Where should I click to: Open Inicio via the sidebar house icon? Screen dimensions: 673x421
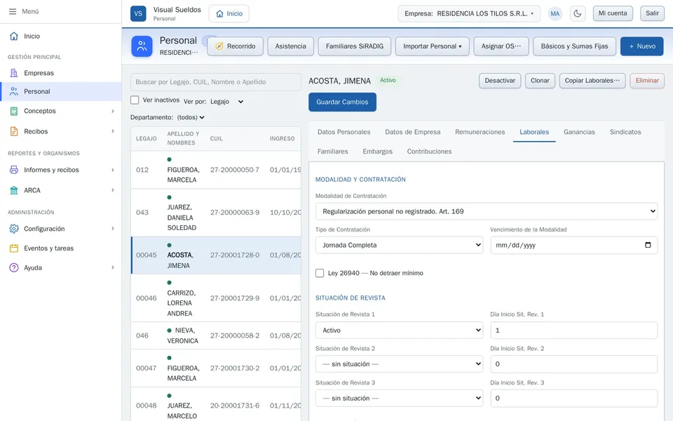point(14,36)
